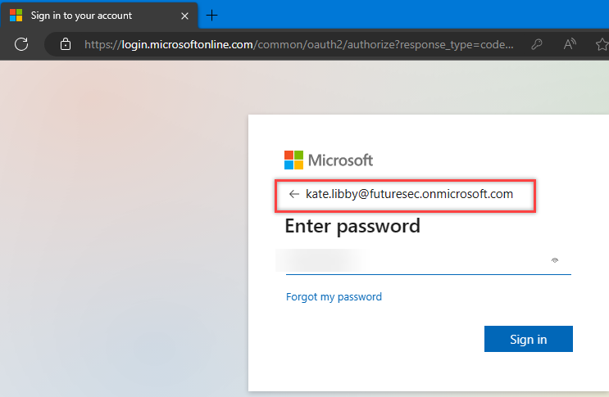Open saved passwords key icon in address bar
Viewport: 609px width, 397px height.
pos(536,44)
